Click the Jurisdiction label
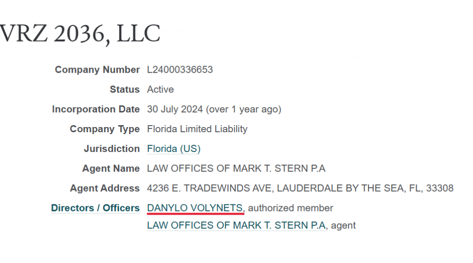This screenshot has height=263, width=473. (112, 149)
